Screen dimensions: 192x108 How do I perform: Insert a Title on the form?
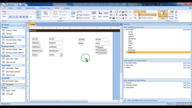click(79, 12)
